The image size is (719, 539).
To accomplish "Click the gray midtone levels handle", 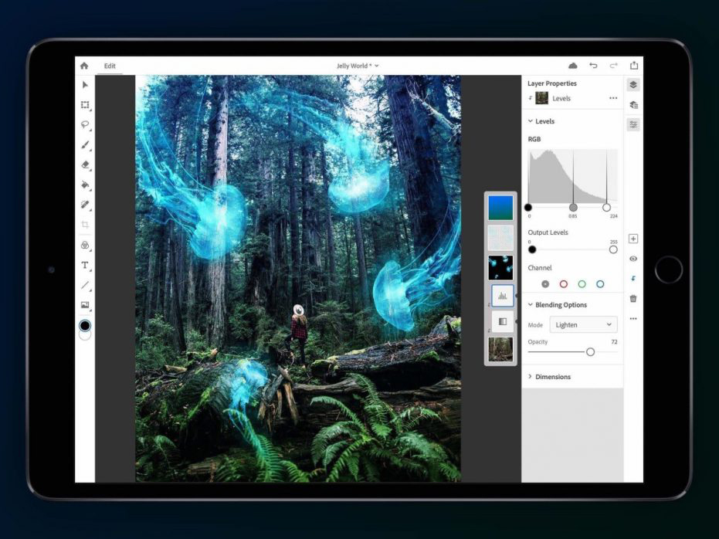I will click(573, 208).
